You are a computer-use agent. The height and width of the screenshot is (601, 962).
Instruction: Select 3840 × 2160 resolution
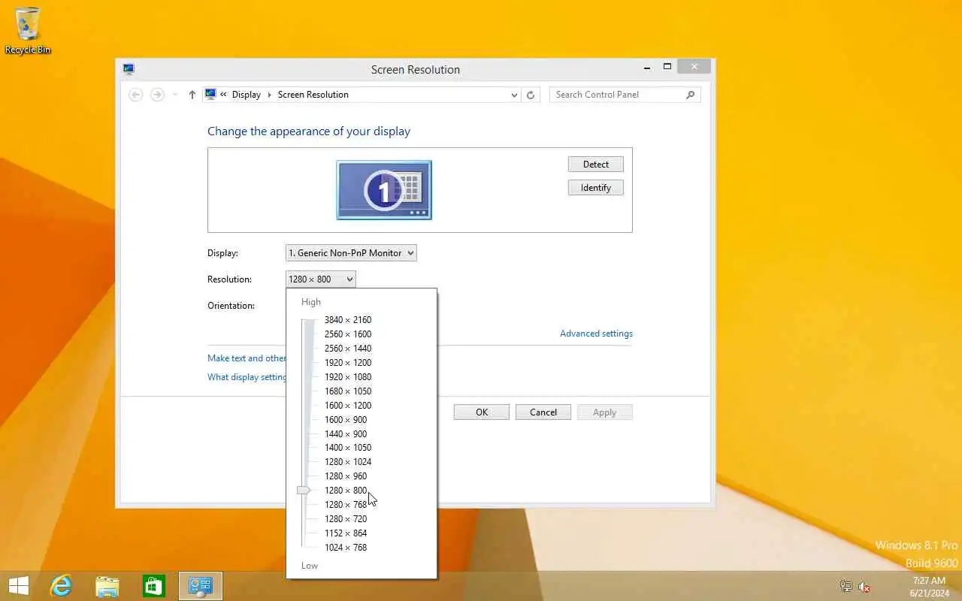tap(348, 320)
